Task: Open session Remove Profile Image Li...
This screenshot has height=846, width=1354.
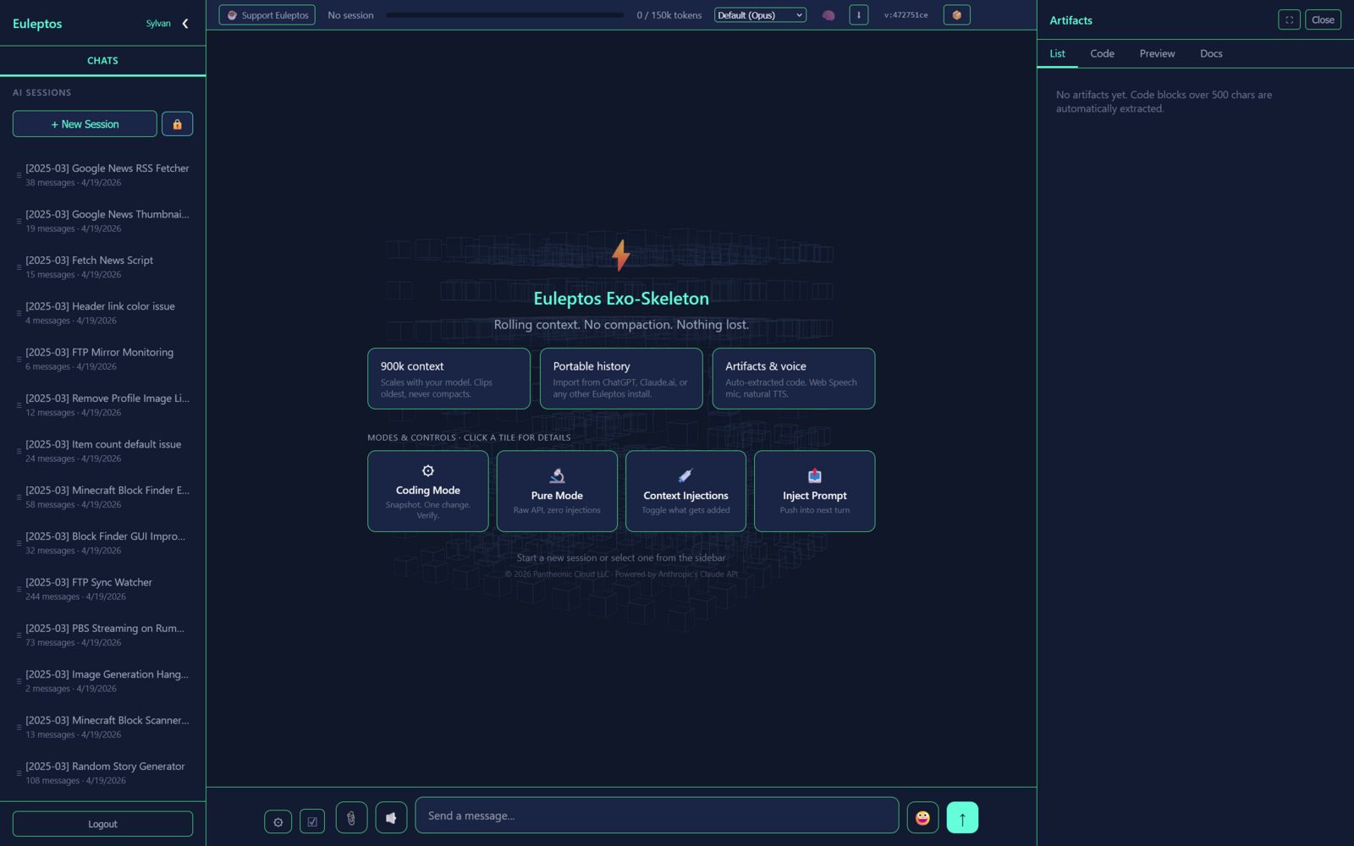Action: click(x=102, y=405)
